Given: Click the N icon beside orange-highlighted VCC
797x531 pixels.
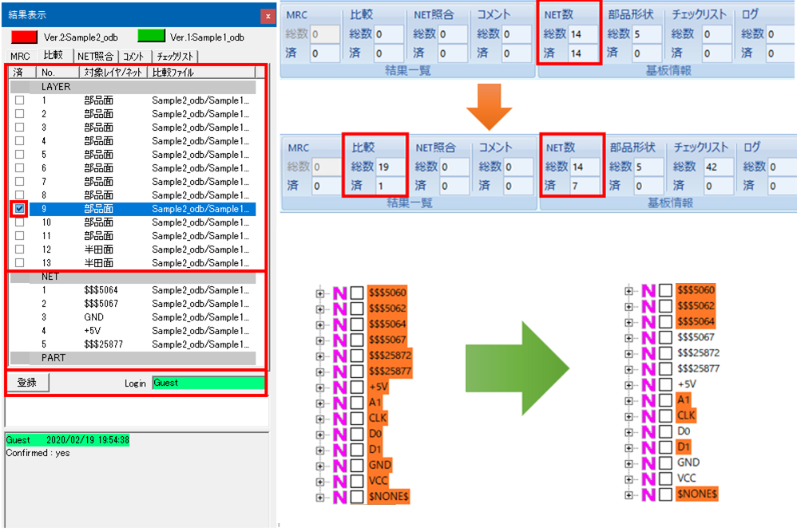Looking at the screenshot, I should pos(340,481).
